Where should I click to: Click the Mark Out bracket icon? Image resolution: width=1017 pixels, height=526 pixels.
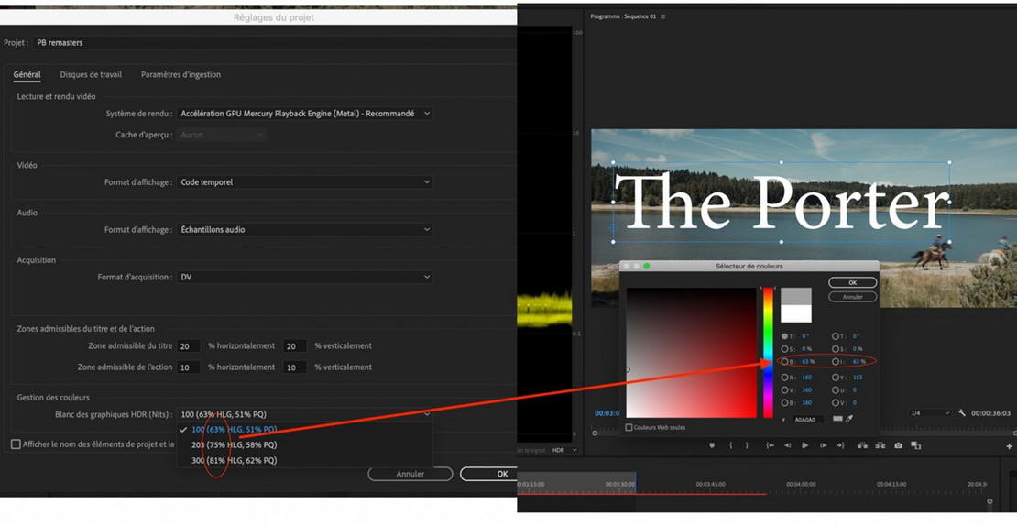(747, 445)
